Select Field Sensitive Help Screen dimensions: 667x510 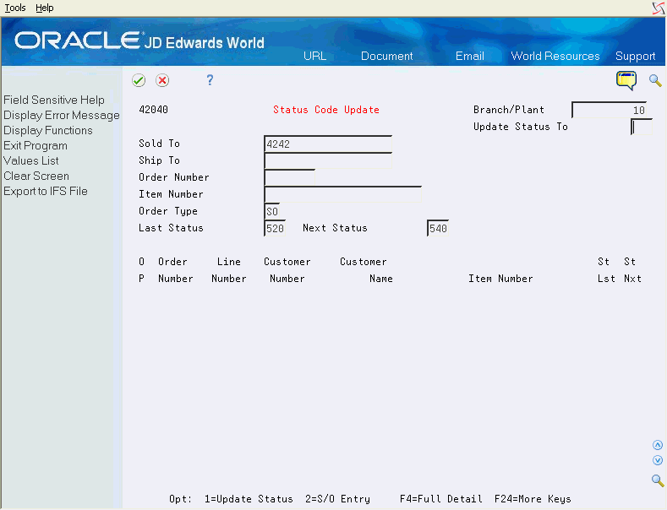(x=54, y=100)
